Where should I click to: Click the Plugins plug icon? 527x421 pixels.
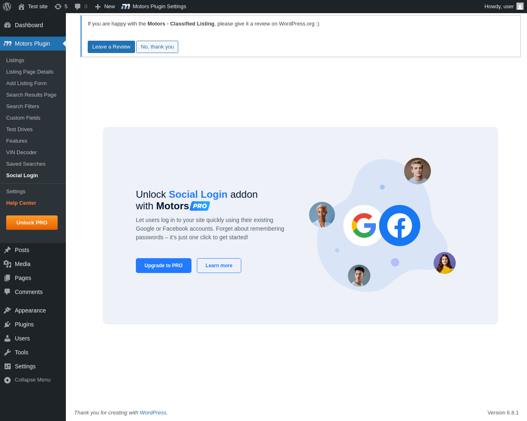point(7,324)
